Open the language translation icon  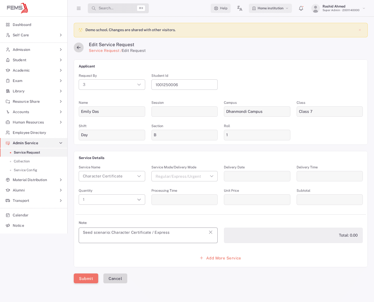240,8
